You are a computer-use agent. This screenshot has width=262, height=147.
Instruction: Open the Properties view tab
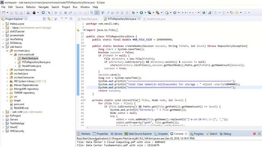pyautogui.click(x=100, y=134)
